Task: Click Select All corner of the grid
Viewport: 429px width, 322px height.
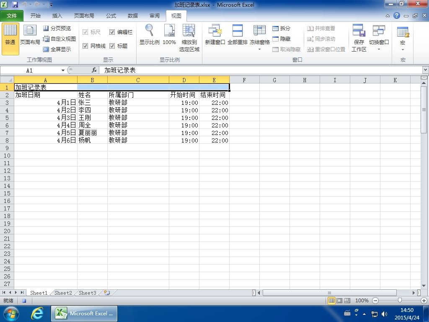Action: coord(7,80)
